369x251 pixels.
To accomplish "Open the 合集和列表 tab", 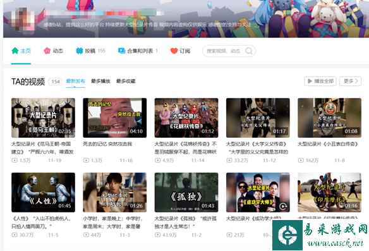I will point(138,51).
